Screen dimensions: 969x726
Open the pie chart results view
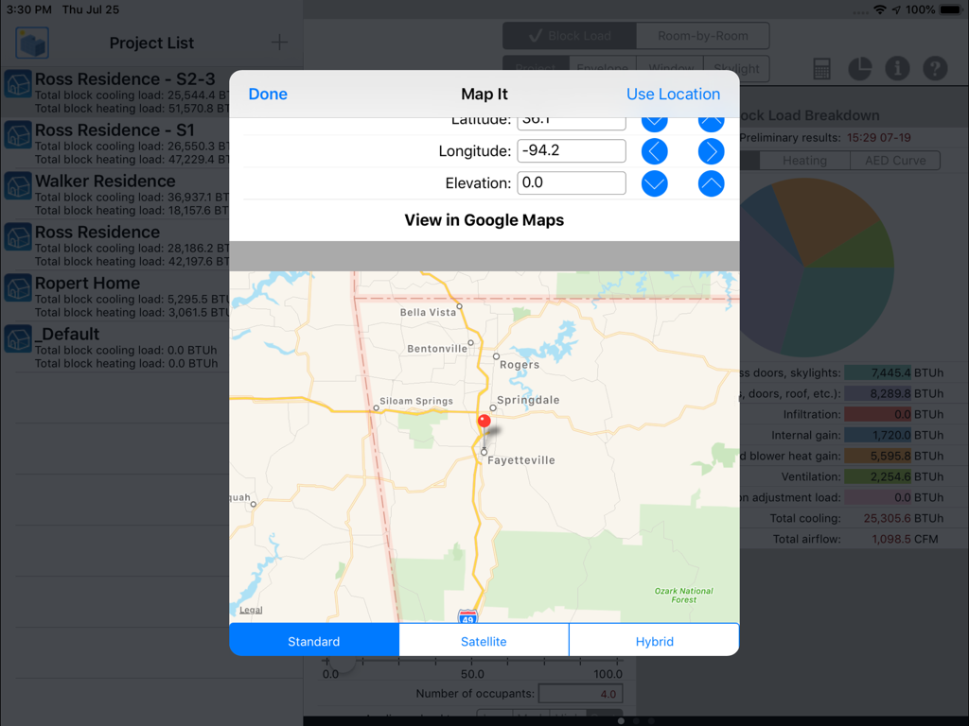click(859, 68)
